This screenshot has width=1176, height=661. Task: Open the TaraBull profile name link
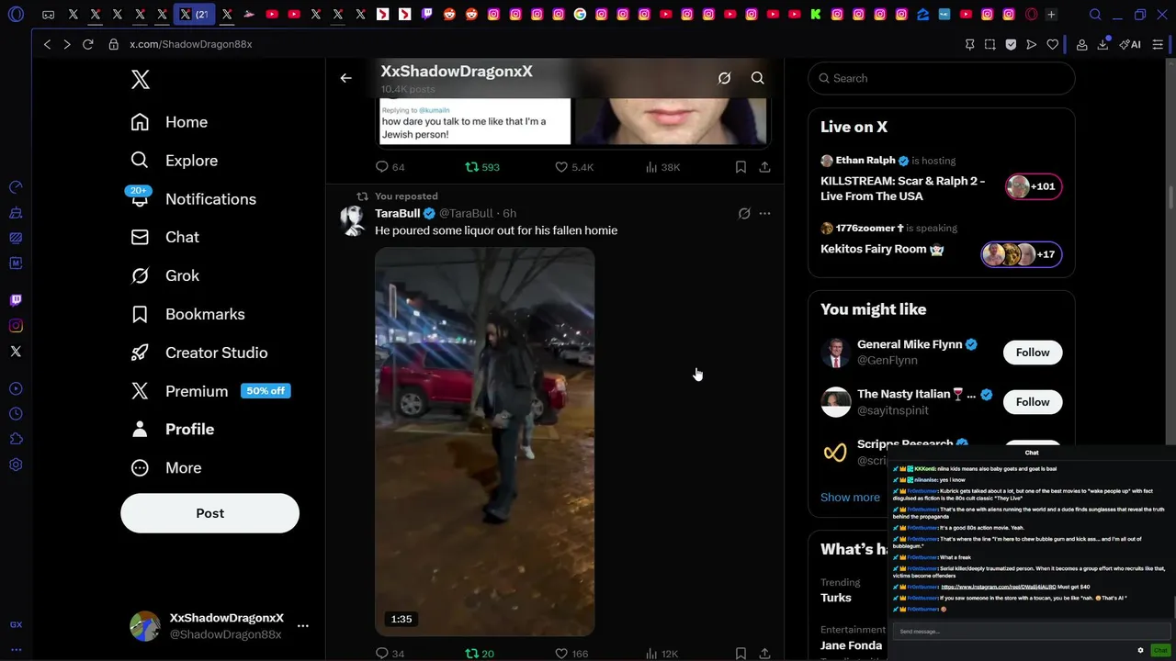pos(398,213)
